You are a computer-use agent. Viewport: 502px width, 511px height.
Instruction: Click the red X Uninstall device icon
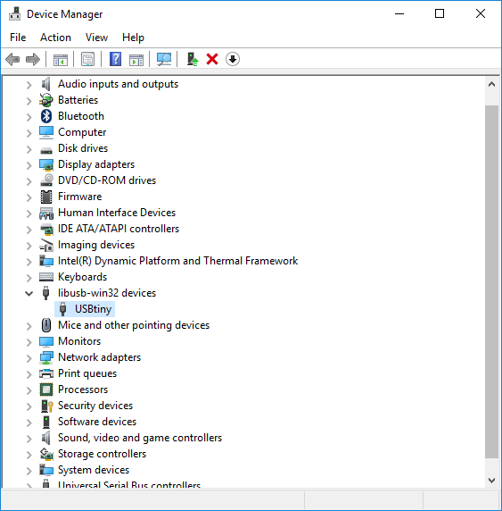click(x=212, y=59)
